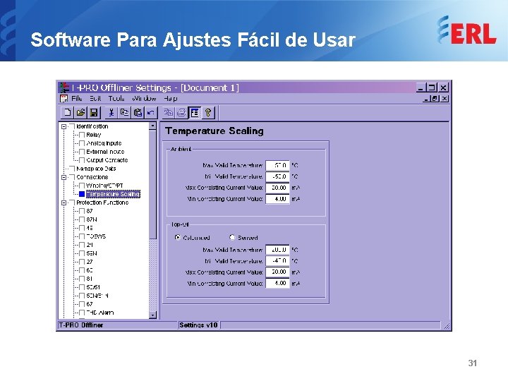Click the tree panel scrollbar thumb
The height and width of the screenshot is (381, 508).
click(152, 185)
